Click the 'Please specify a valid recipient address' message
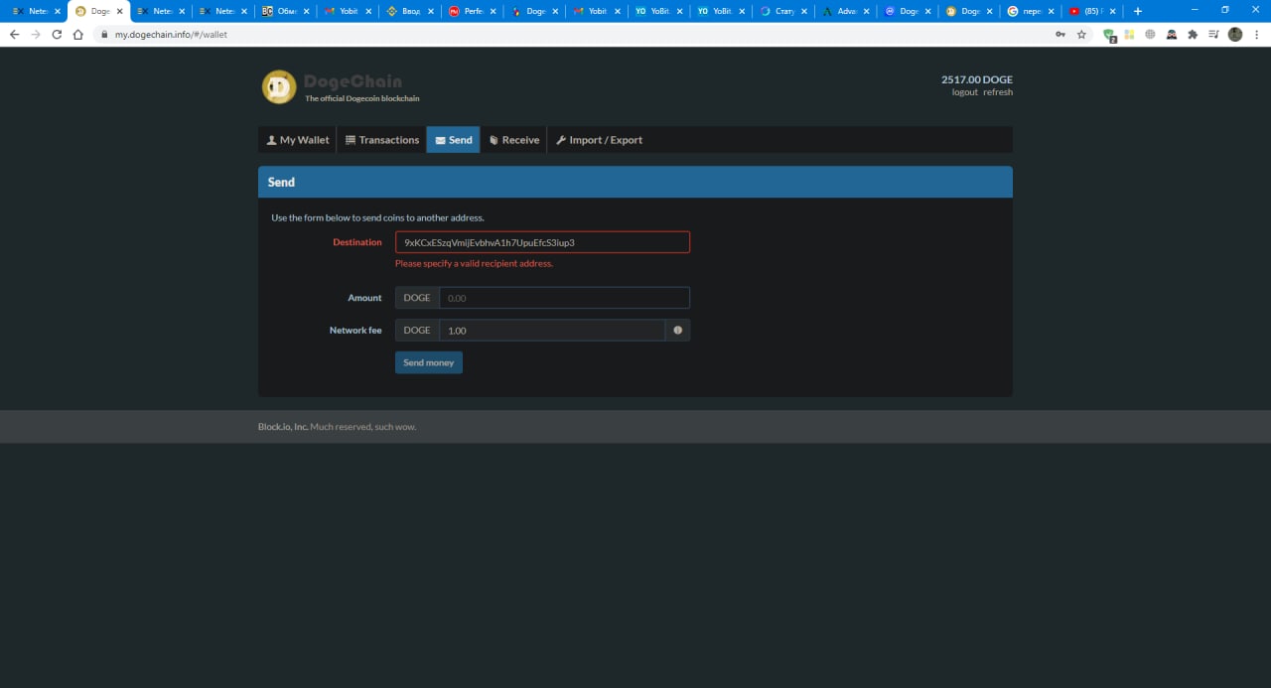 474,264
